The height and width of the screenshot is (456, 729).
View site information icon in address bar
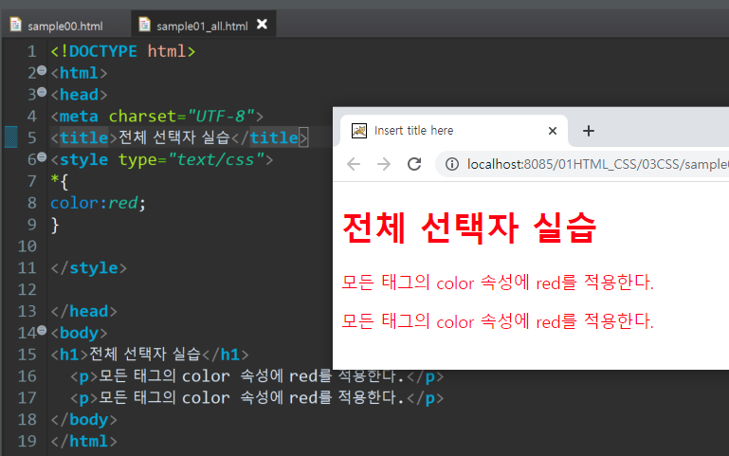452,164
